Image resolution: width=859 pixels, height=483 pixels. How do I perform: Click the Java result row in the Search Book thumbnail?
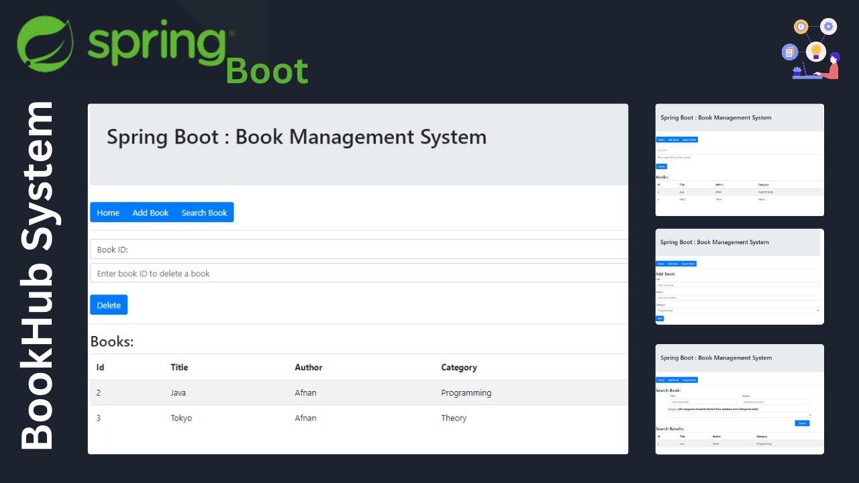[740, 443]
